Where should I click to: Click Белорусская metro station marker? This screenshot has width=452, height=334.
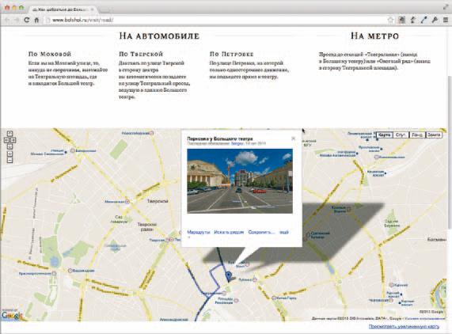tap(73, 150)
